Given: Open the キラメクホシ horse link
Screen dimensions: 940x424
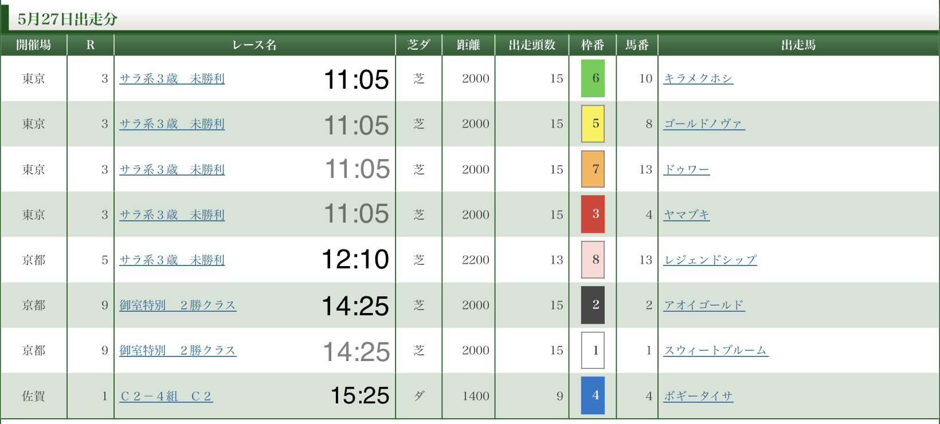Looking at the screenshot, I should (698, 78).
